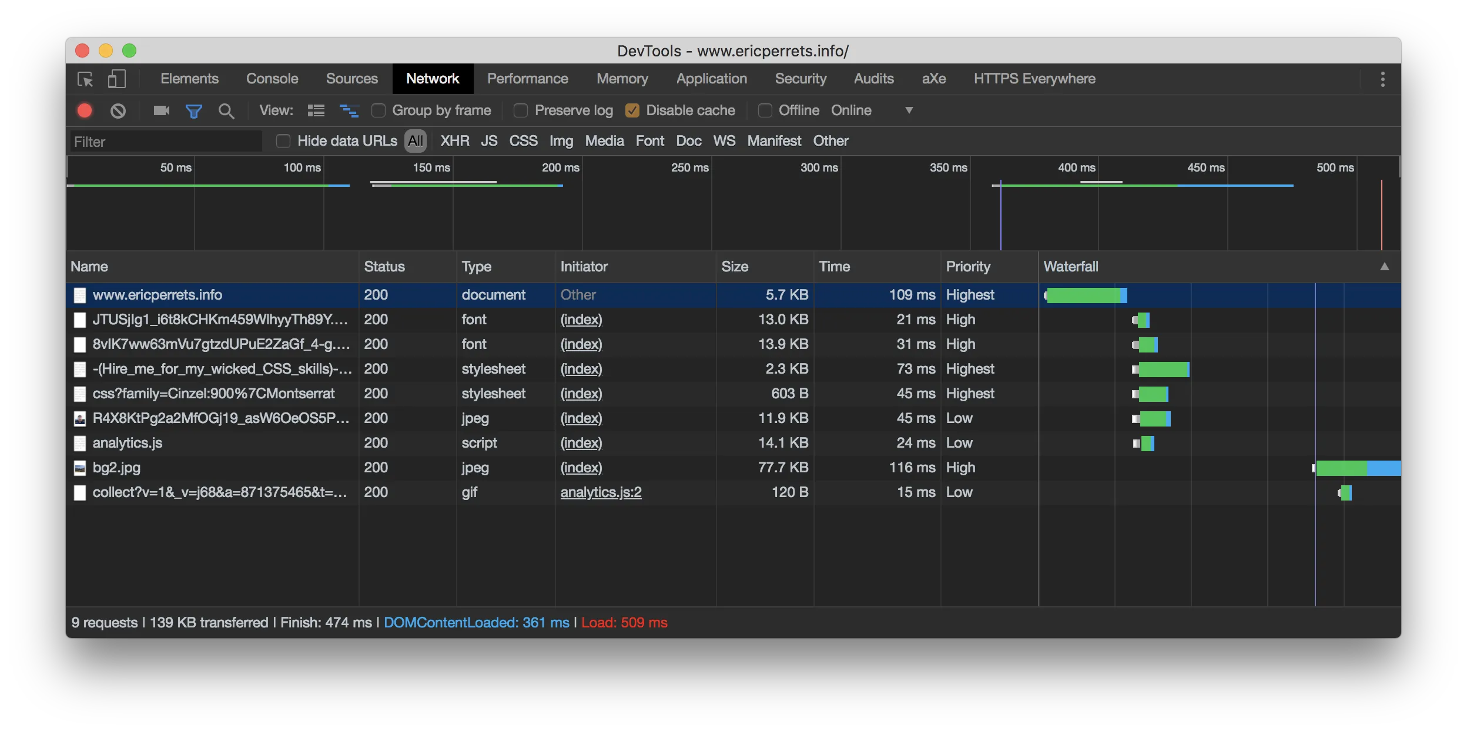Switch to the Performance tab
The height and width of the screenshot is (732, 1467).
(527, 79)
